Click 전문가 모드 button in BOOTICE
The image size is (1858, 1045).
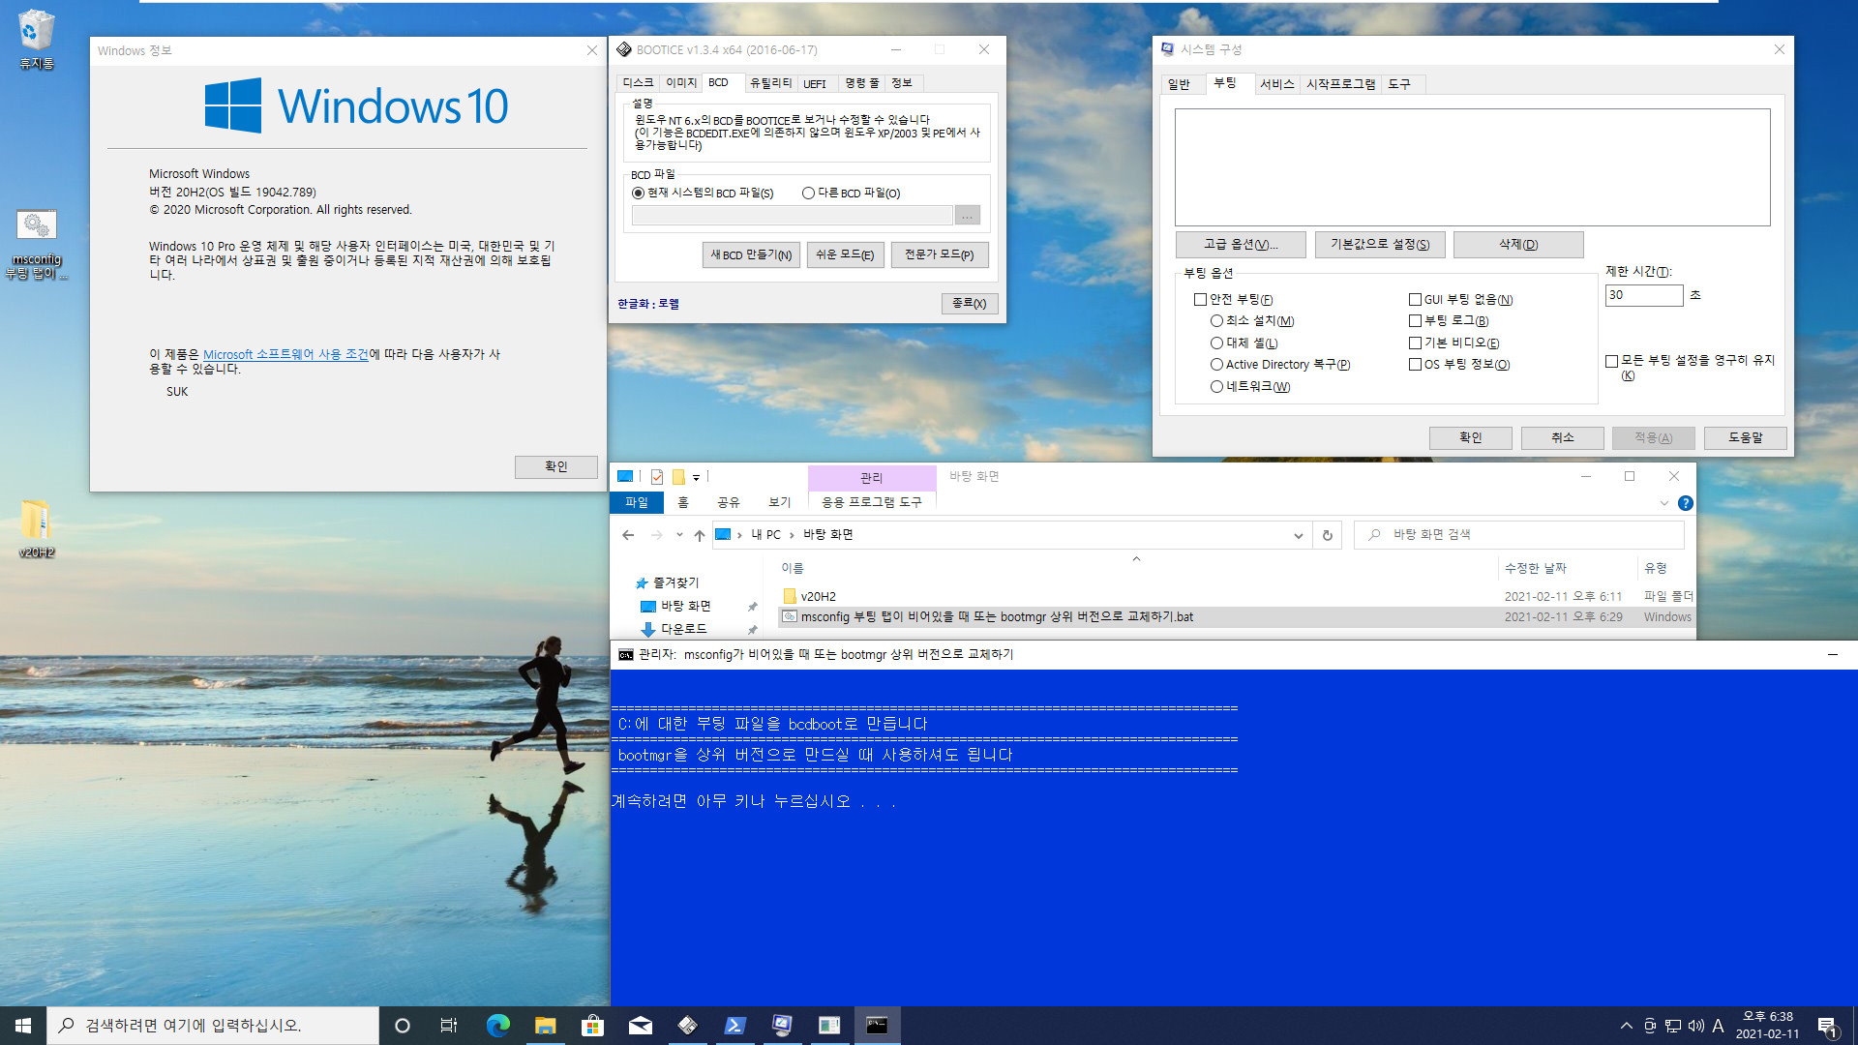(x=939, y=254)
